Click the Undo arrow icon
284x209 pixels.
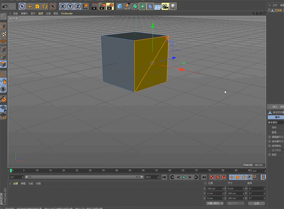[x=5, y=6]
